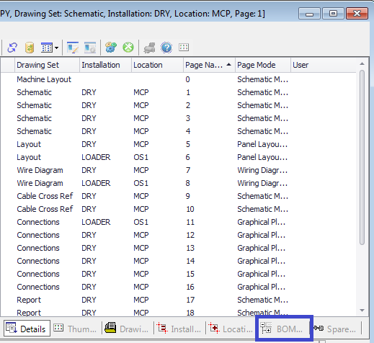Open the Installation tab at bottom
Image resolution: width=374 pixels, height=343 pixels.
pos(179,329)
